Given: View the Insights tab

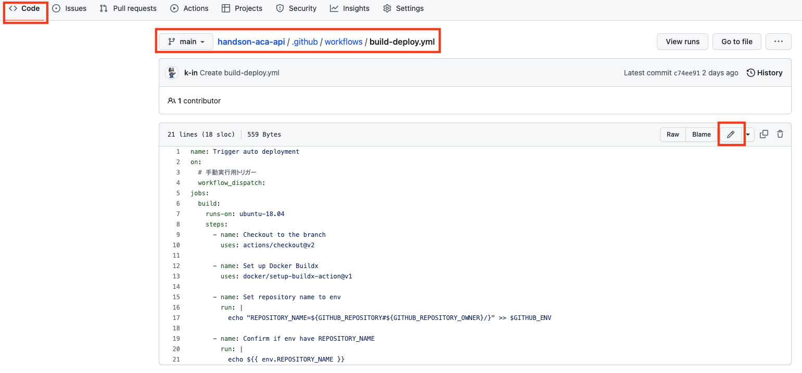Looking at the screenshot, I should (350, 8).
